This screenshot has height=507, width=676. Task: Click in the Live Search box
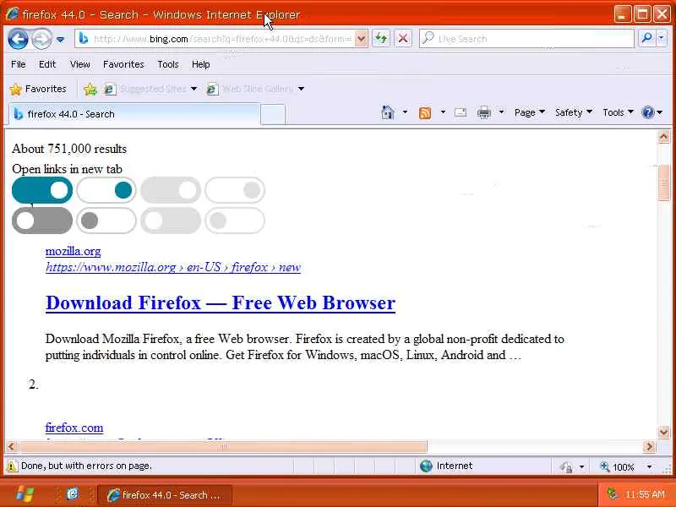click(x=526, y=39)
